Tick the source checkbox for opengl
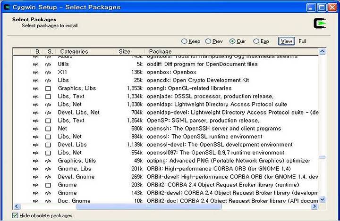340x221 pixels. tap(48, 89)
